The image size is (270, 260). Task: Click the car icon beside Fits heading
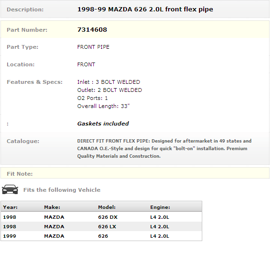pyautogui.click(x=10, y=189)
